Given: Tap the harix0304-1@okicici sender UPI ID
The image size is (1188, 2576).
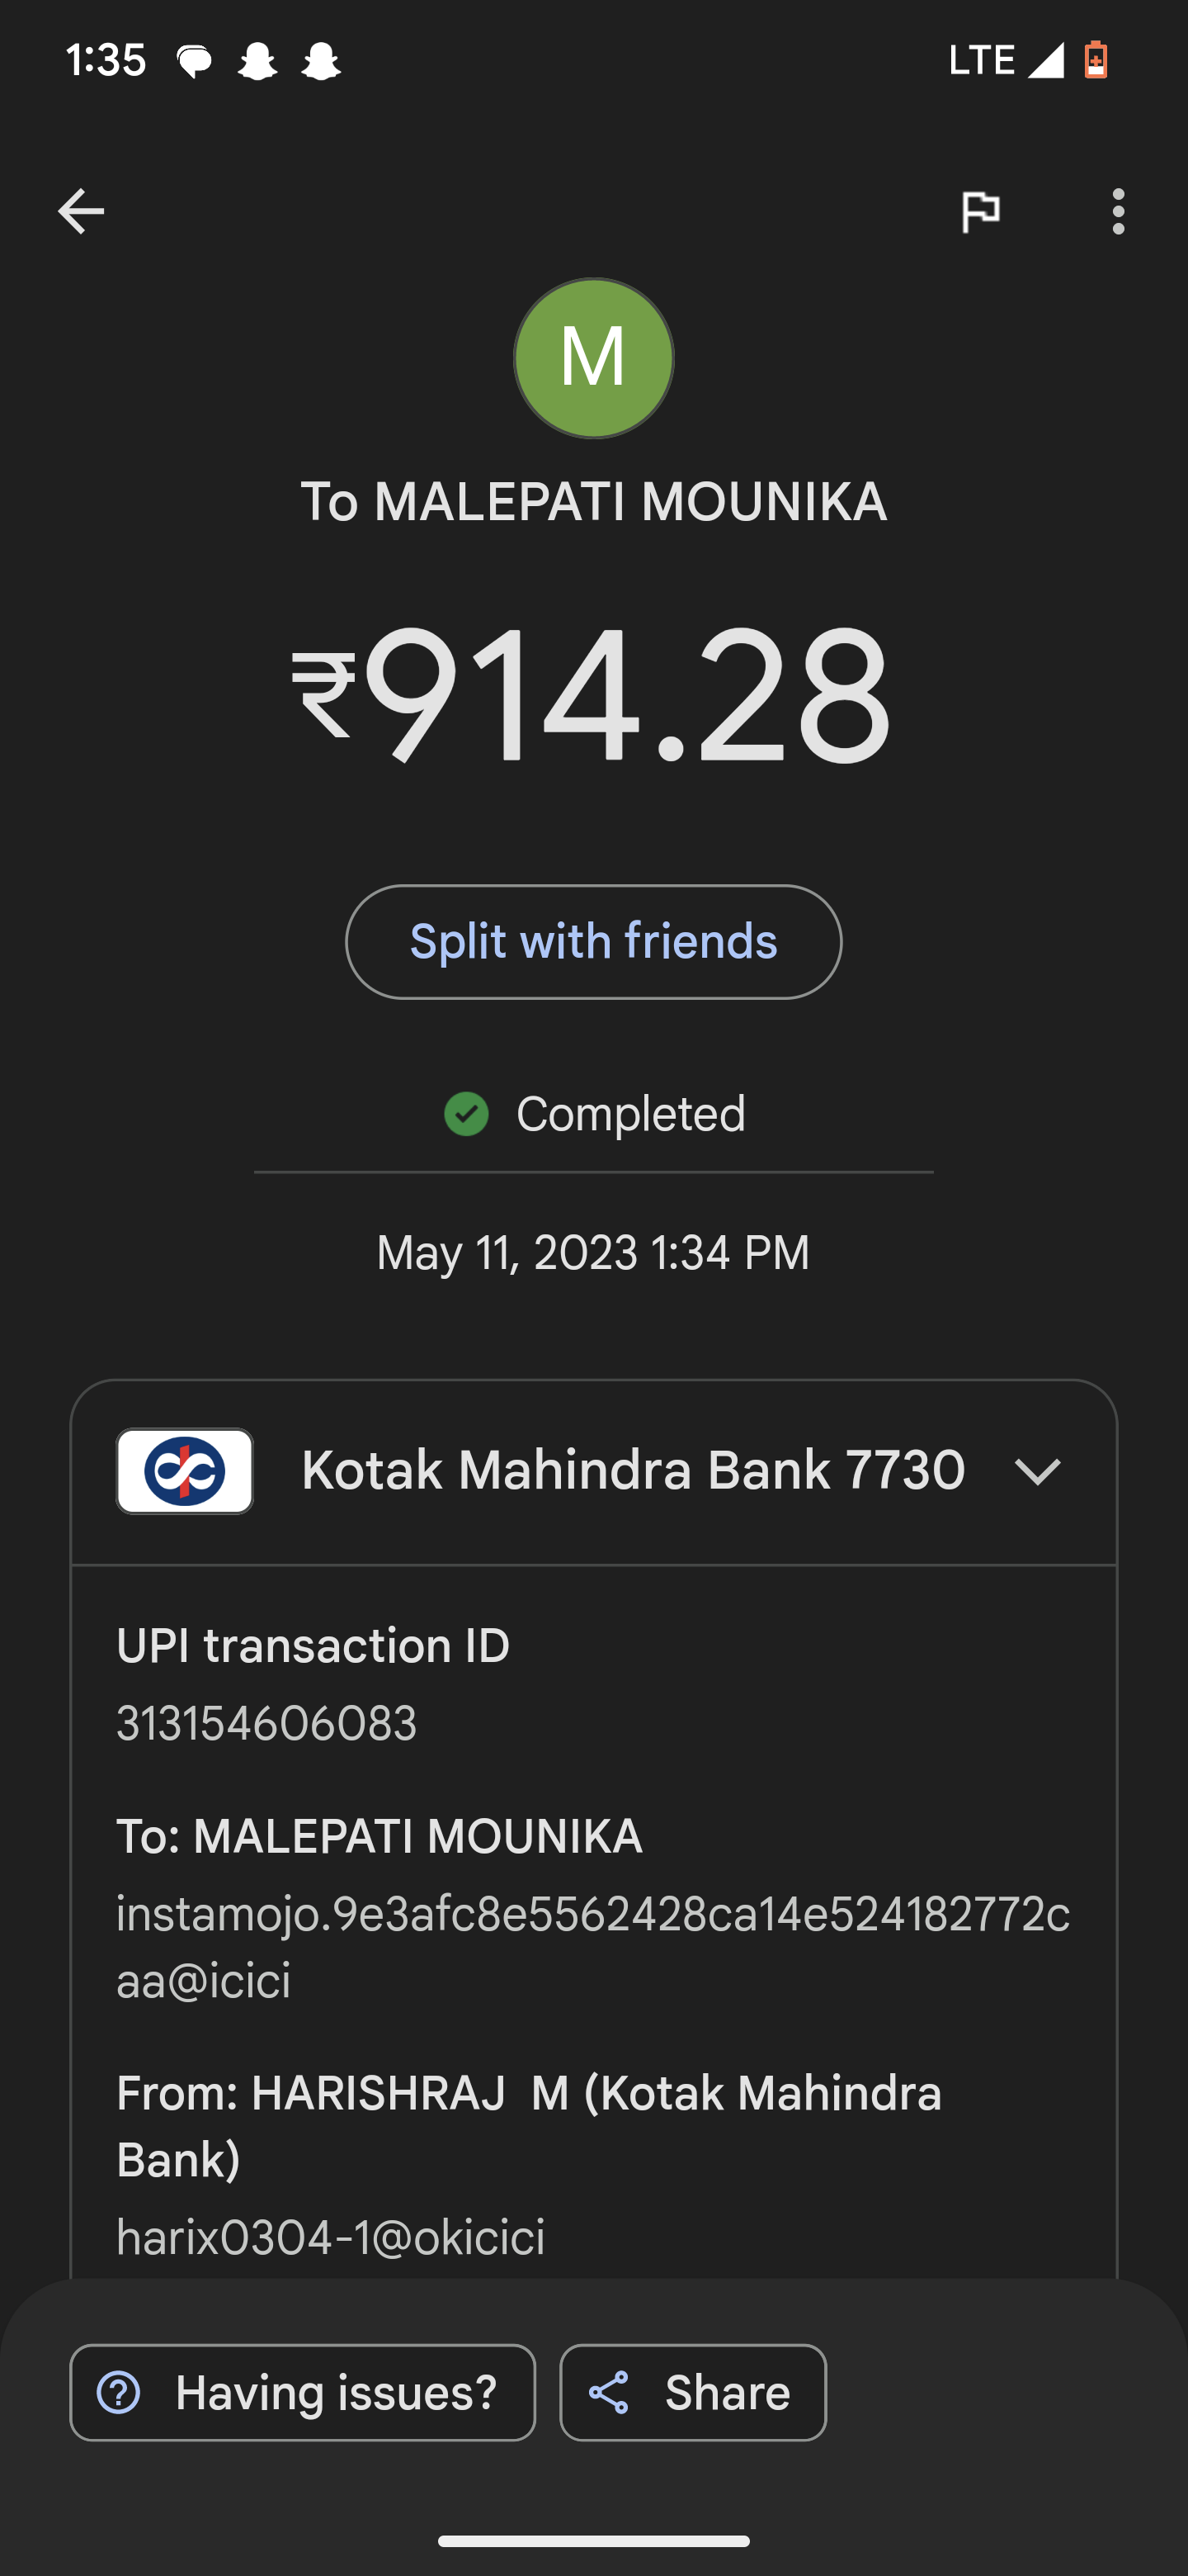Looking at the screenshot, I should pyautogui.click(x=331, y=2237).
